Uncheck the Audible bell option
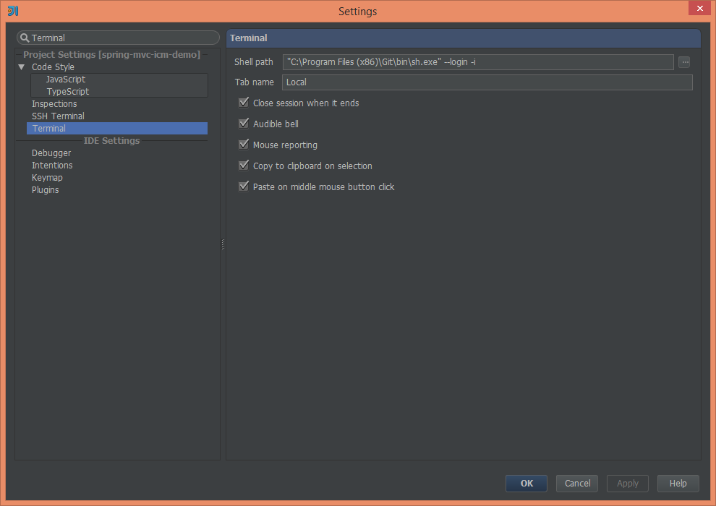Image resolution: width=716 pixels, height=506 pixels. tap(244, 124)
